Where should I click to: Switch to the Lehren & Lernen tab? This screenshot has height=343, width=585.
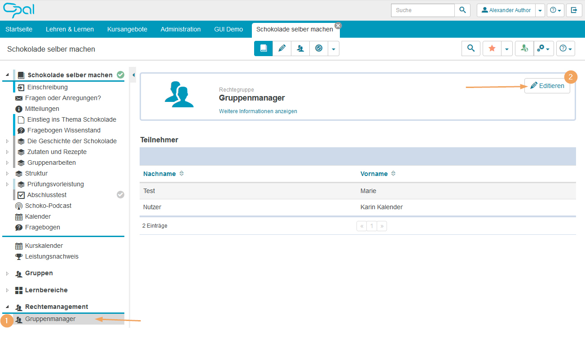70,29
